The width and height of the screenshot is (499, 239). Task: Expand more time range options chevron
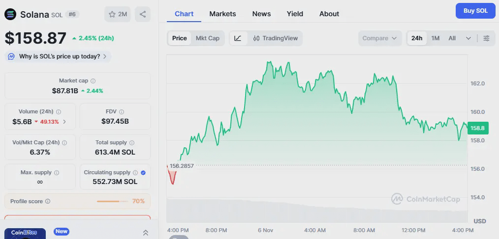(468, 38)
